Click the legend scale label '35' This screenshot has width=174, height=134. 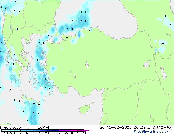pos(66,133)
